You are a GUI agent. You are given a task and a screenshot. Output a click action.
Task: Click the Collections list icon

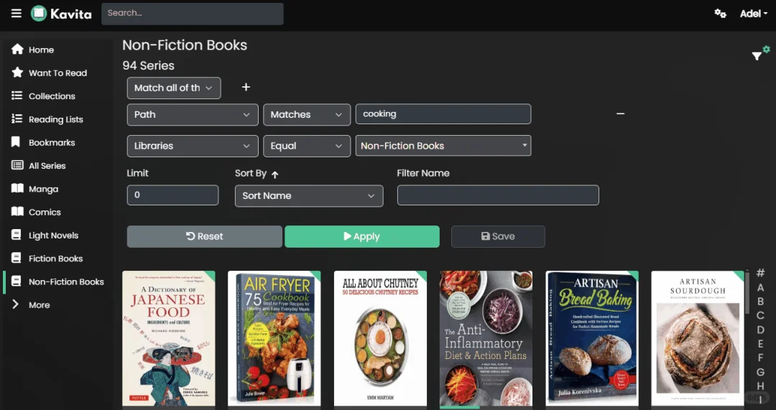point(17,95)
